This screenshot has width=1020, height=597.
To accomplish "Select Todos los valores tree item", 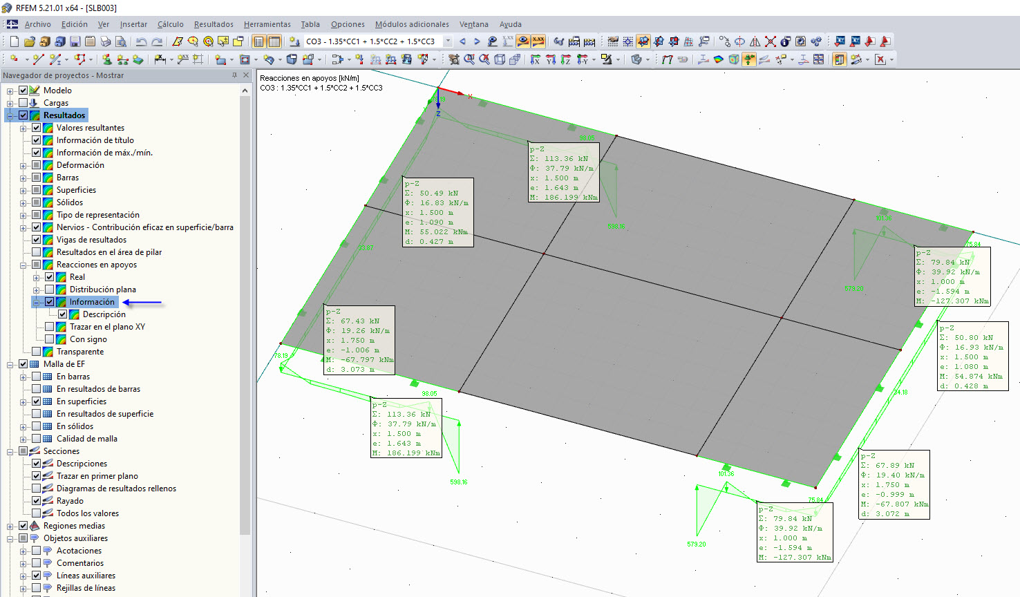I will pyautogui.click(x=88, y=513).
